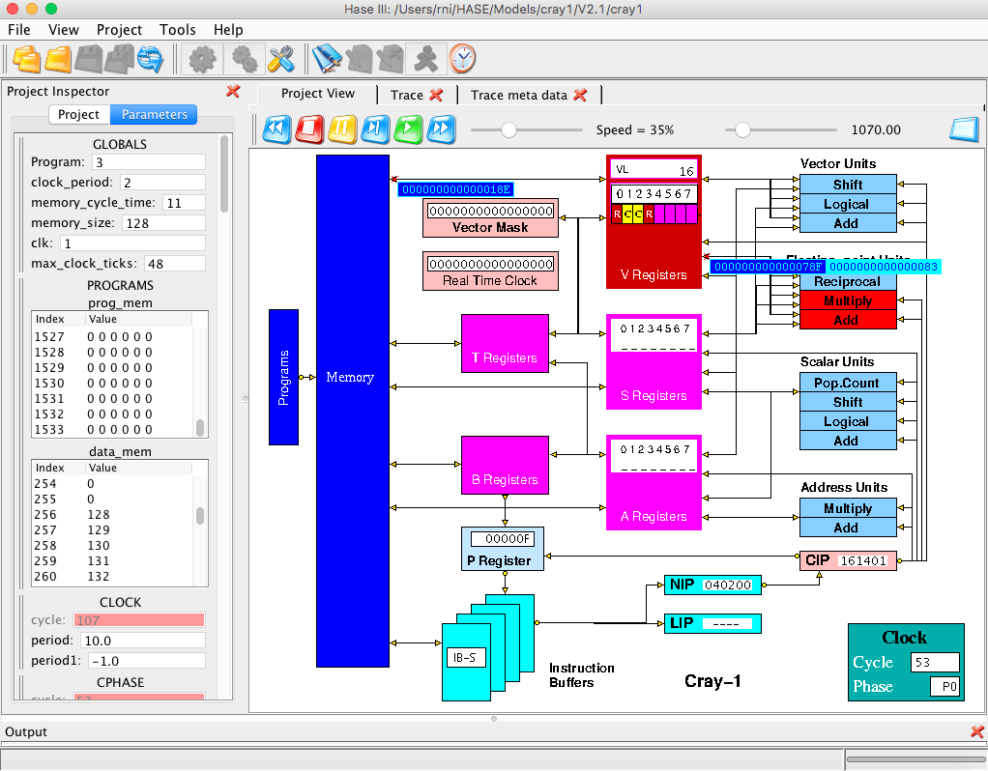Click the period1 field
The height and width of the screenshot is (771, 988).
pos(147,660)
